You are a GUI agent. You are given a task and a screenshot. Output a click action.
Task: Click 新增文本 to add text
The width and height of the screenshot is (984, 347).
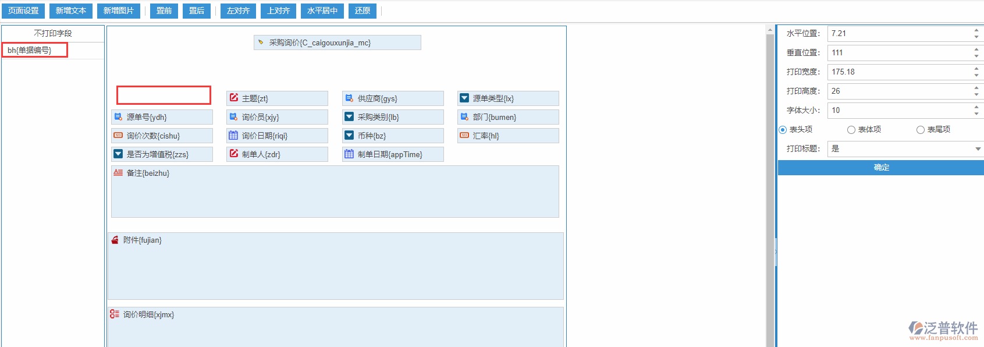point(71,11)
